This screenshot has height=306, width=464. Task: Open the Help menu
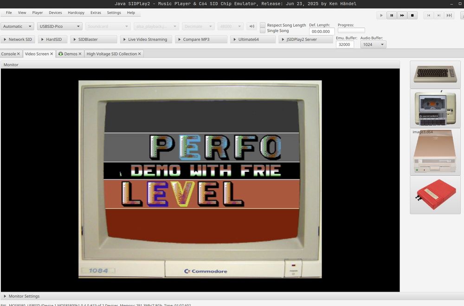(131, 13)
